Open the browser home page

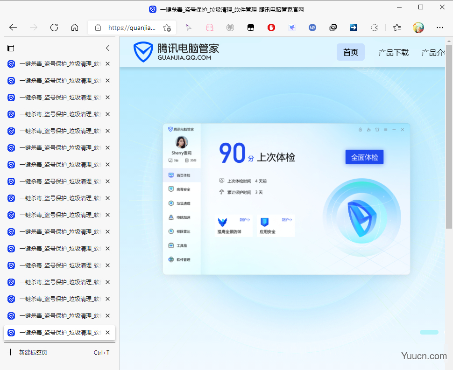(75, 28)
